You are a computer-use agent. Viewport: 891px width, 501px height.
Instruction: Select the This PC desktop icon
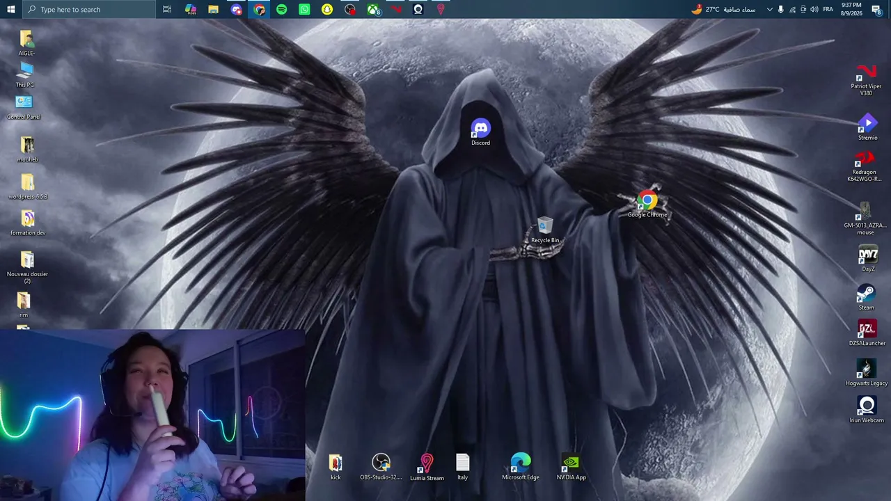[x=25, y=75]
